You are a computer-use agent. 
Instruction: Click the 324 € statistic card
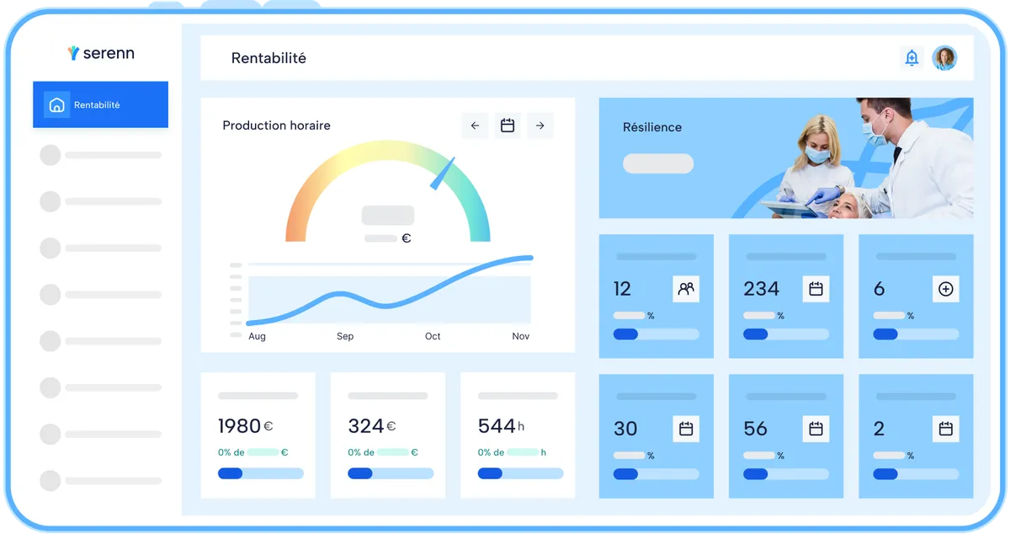391,435
